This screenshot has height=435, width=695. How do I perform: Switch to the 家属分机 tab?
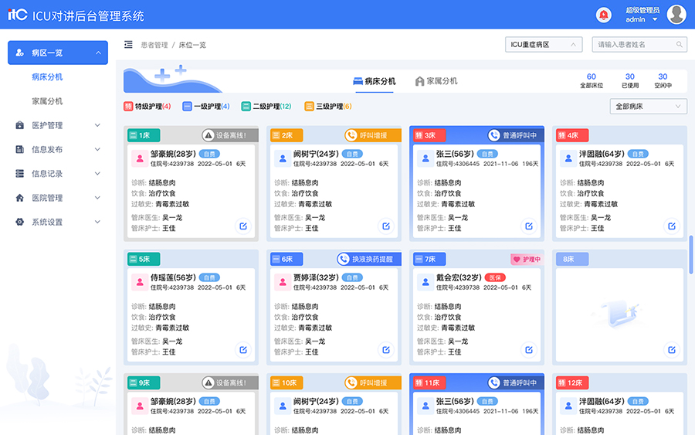pos(436,81)
